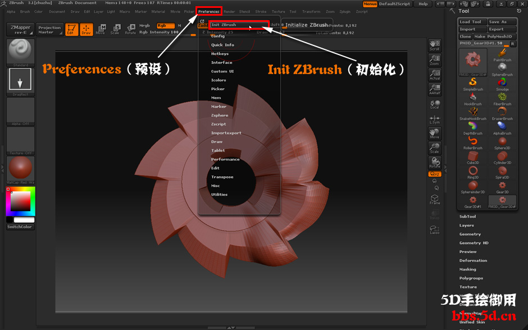Select the PaintBrush tool

point(502,55)
